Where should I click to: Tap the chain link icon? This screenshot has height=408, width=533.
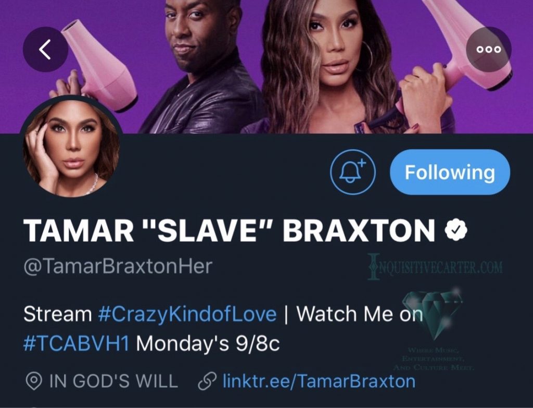coord(207,381)
